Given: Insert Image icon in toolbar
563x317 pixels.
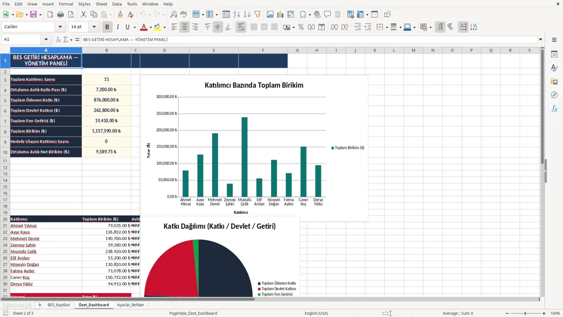Looking at the screenshot, I should [270, 15].
